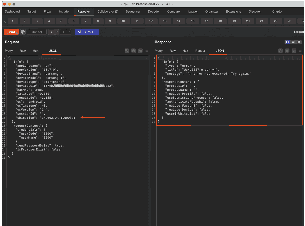This screenshot has height=226, width=305.
Task: Launch Burp AI
Action: pos(87,32)
